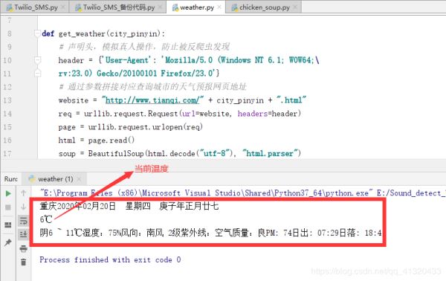
Task: Click the file icon on Twilio_SMS_备份代码.py tab
Action: [78, 7]
